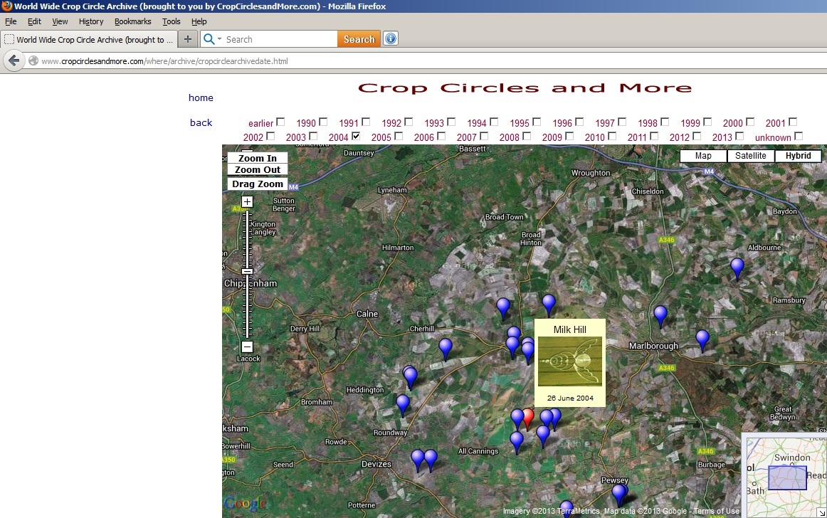Screen dimensions: 827x518
Task: Click the blue info icon beside Search
Action: (x=390, y=39)
